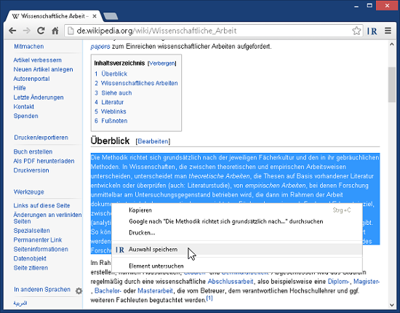Click the Drucken/exportieren sidebar heading
Screen dimensions: 400x313
tap(41, 138)
